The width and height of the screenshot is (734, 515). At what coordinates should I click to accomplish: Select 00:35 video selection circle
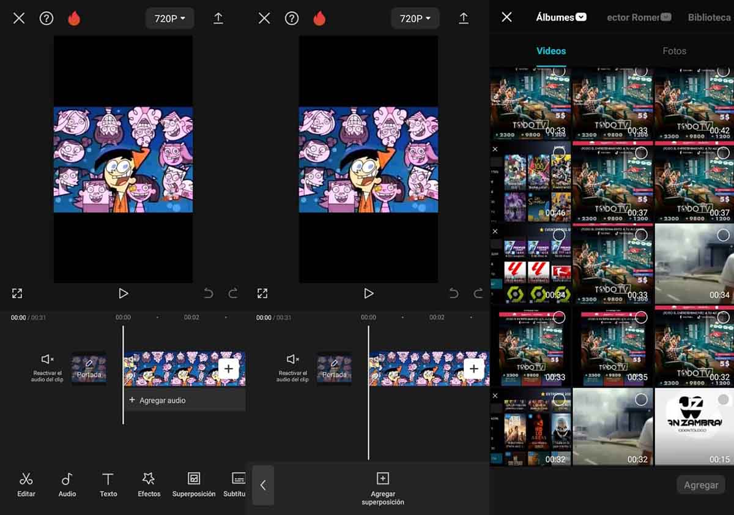pyautogui.click(x=640, y=317)
